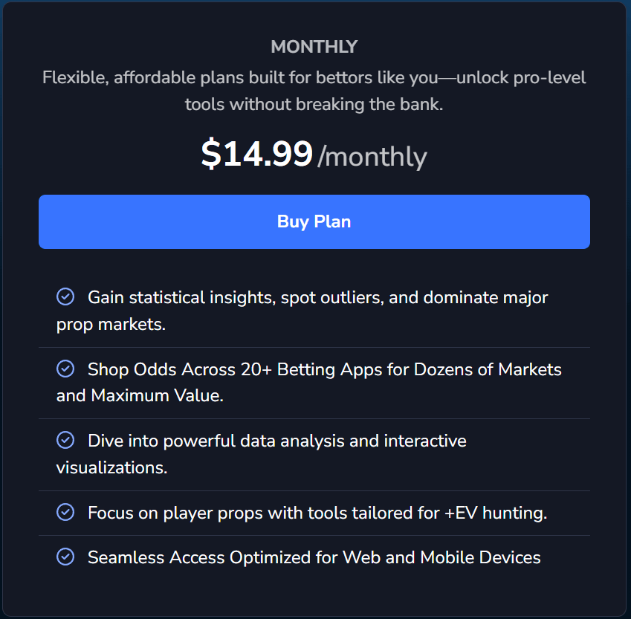
Task: Click the /monthly billing period label
Action: 372,157
